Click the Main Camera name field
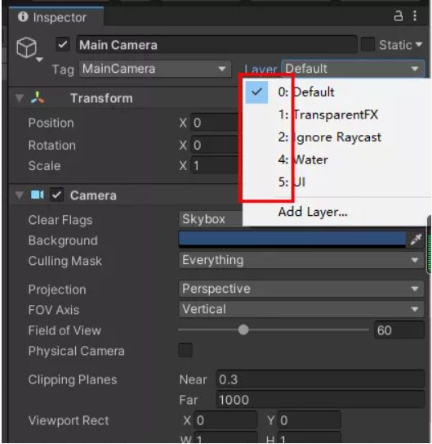Screen dimensions: 432x444 216,45
